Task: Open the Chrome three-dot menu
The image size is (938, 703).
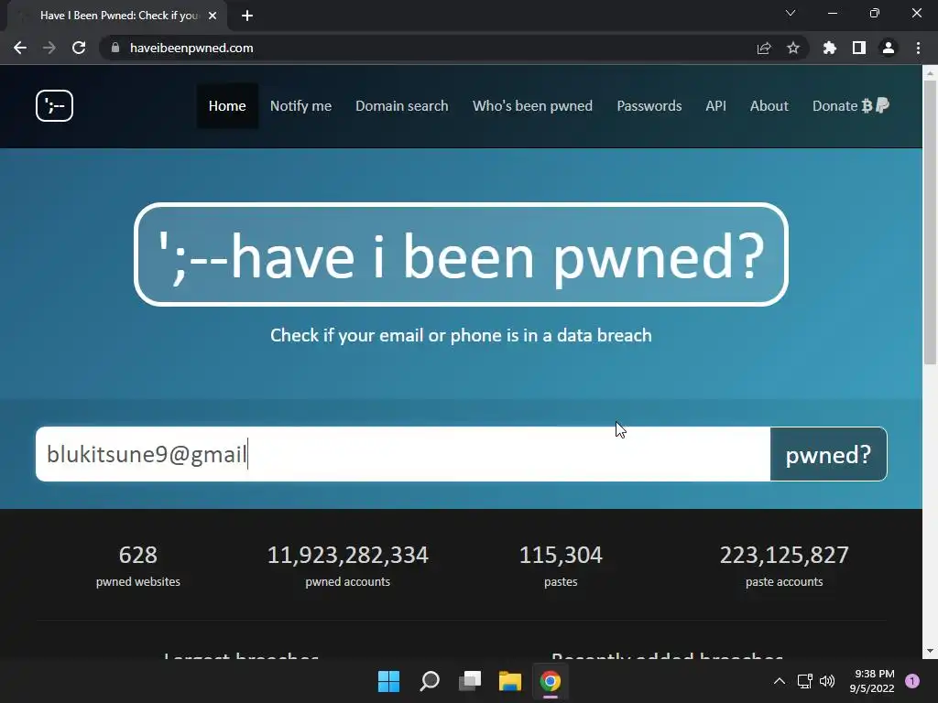Action: [x=918, y=48]
